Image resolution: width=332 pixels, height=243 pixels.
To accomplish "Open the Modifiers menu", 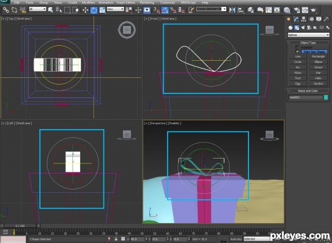I will 89,3.
